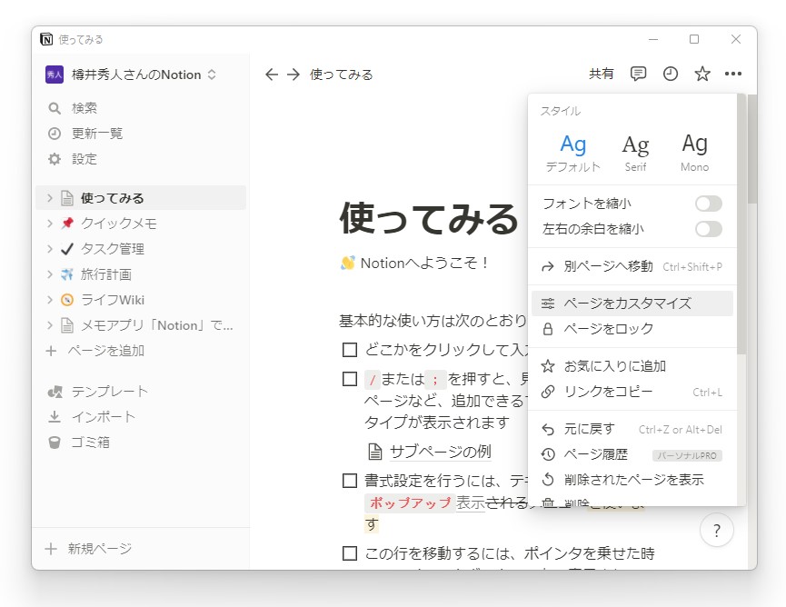
Task: Turn off the 左右の余白を縮小 toggle
Action: (708, 229)
